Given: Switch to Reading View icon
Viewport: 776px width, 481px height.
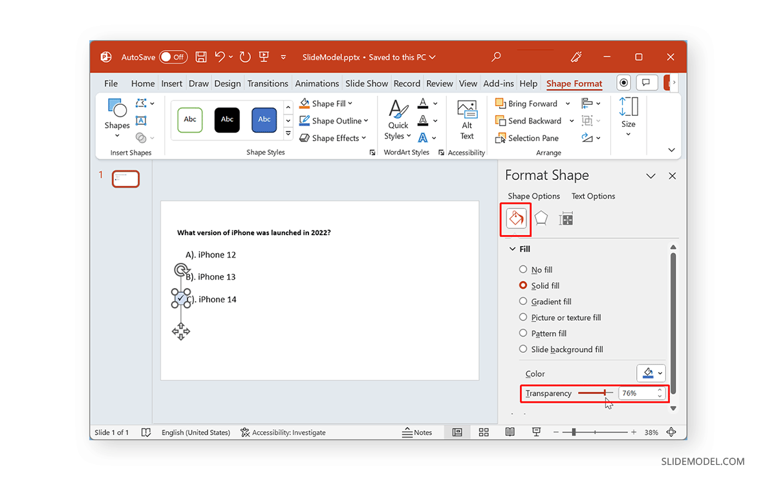Looking at the screenshot, I should (510, 432).
